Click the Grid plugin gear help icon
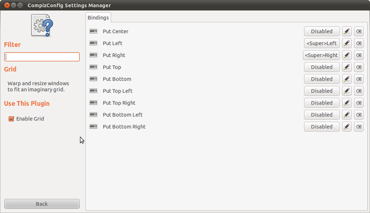 click(42, 25)
